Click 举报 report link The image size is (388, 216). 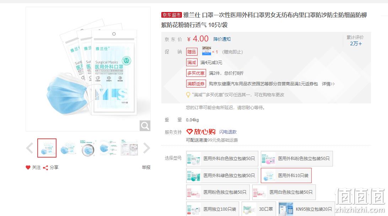pos(146,167)
